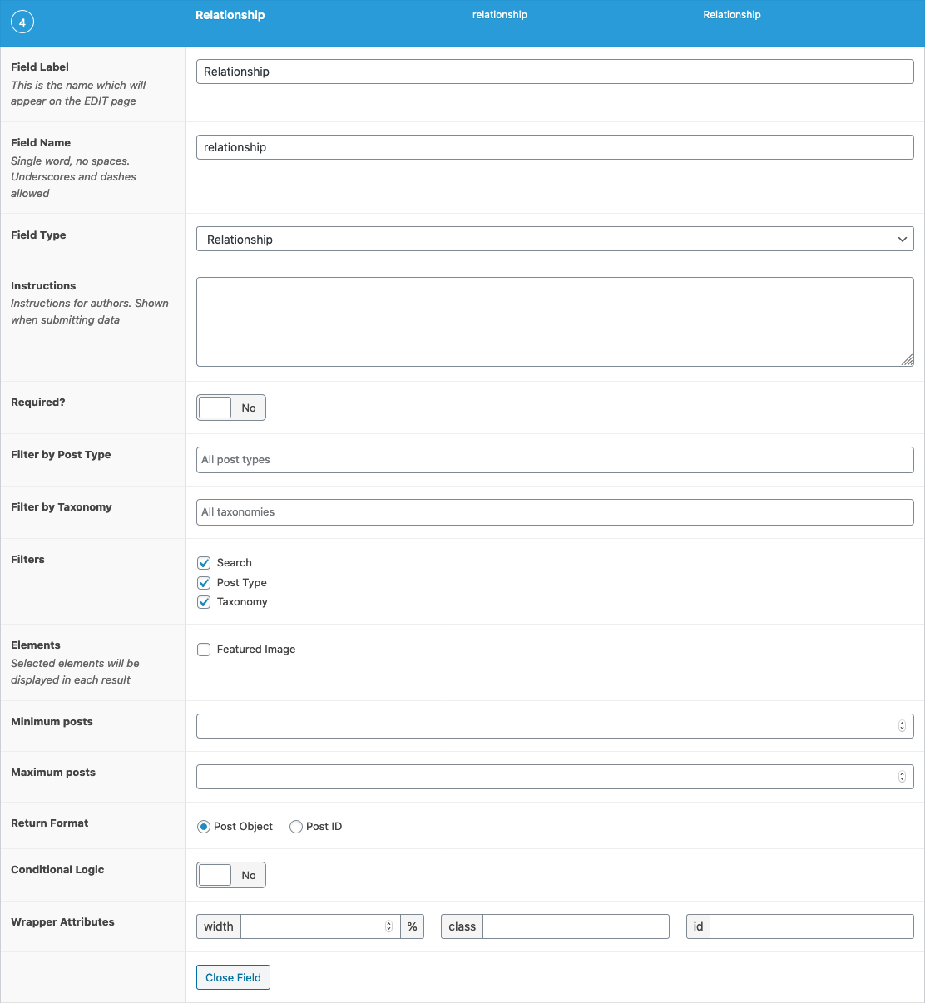Click the Minimum posts stepper arrows

(x=902, y=726)
